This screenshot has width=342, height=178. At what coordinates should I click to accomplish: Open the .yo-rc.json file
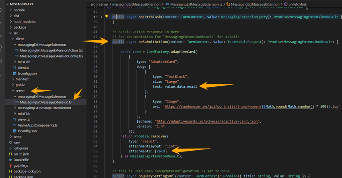click(x=21, y=154)
